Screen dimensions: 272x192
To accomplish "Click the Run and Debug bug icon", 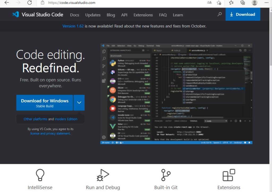I will (103, 175).
